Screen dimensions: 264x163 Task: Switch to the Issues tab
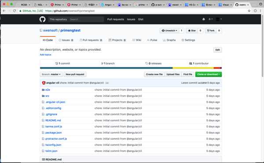coord(66,40)
